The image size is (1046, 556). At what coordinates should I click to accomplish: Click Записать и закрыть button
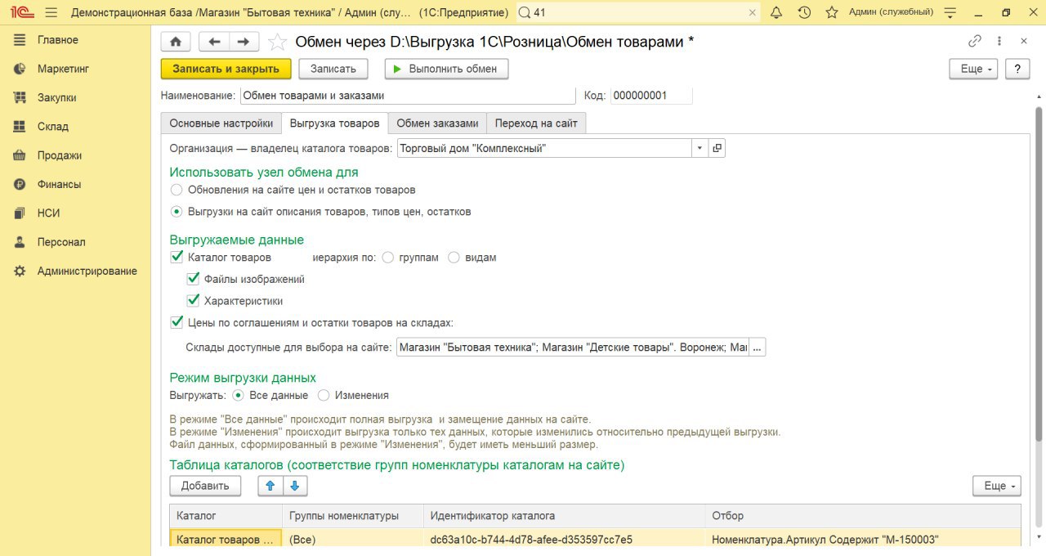(x=226, y=69)
